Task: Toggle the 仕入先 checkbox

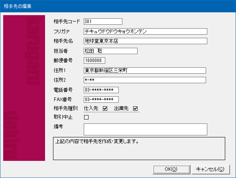Action: pos(105,108)
